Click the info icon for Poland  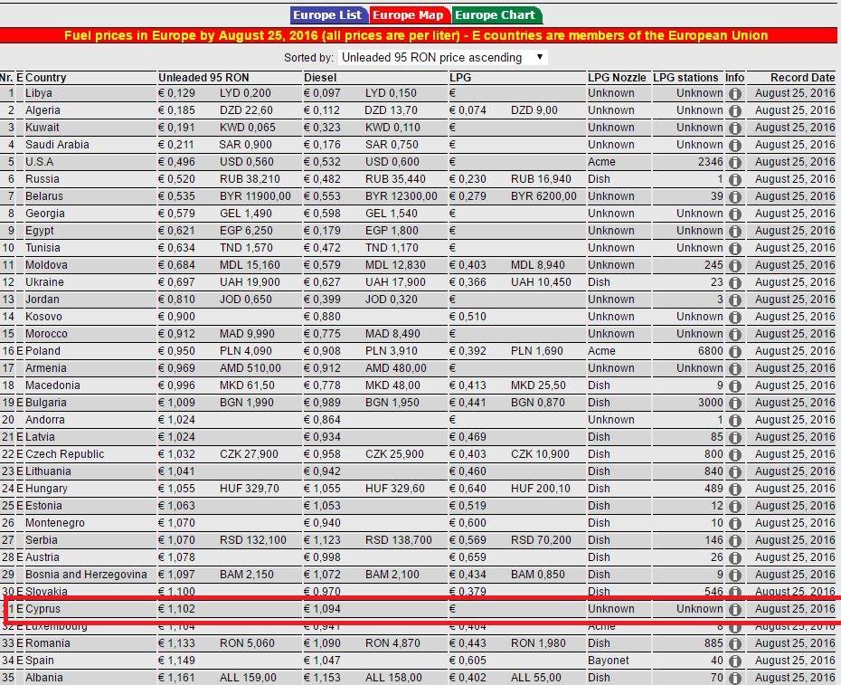[x=735, y=351]
